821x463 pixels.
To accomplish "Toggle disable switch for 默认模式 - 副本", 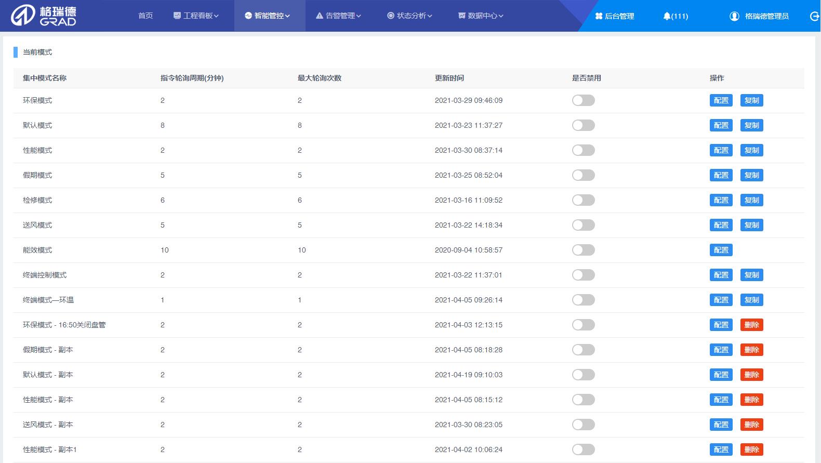I will (x=583, y=375).
